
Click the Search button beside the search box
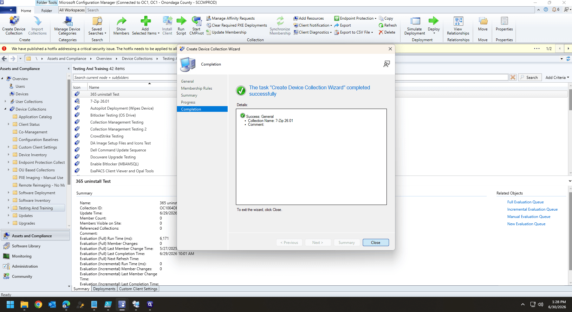coord(529,77)
